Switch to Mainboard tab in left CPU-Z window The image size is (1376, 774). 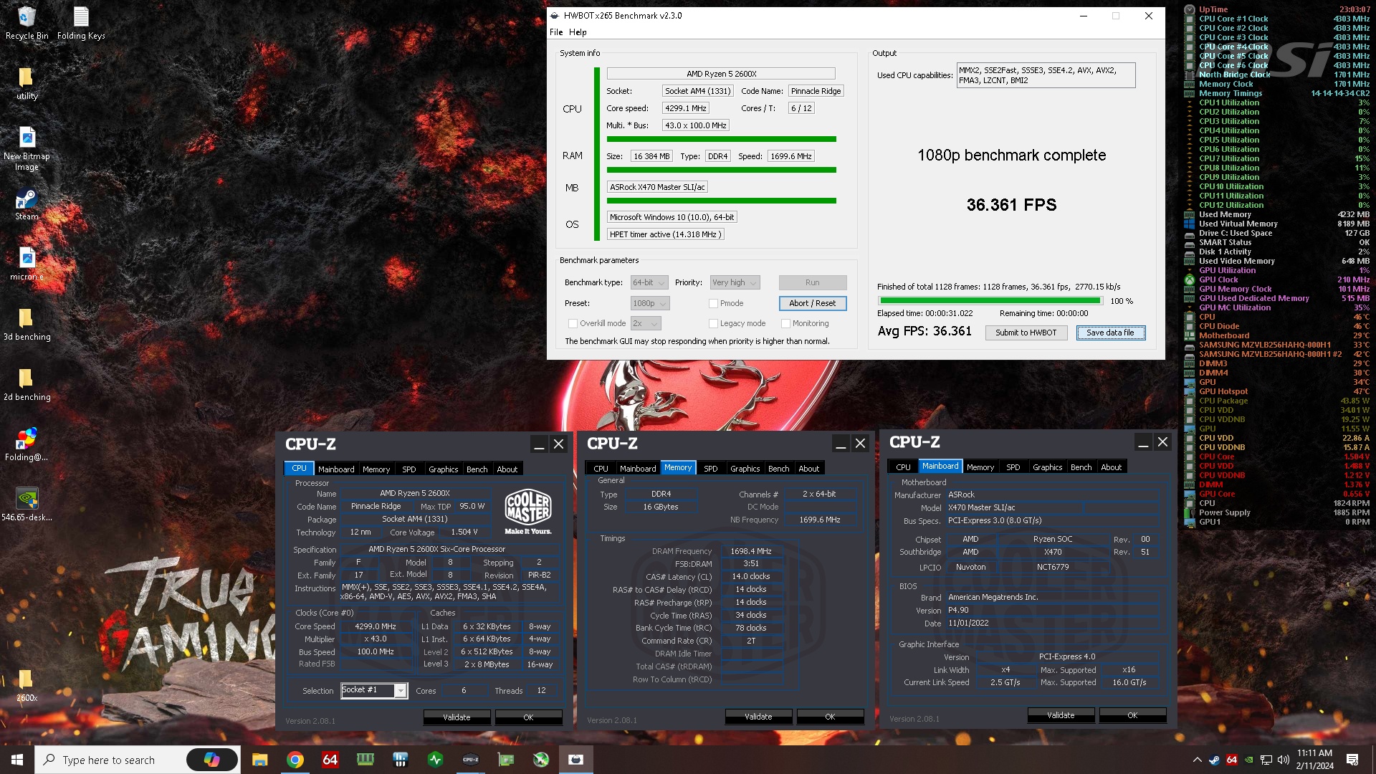click(x=336, y=469)
